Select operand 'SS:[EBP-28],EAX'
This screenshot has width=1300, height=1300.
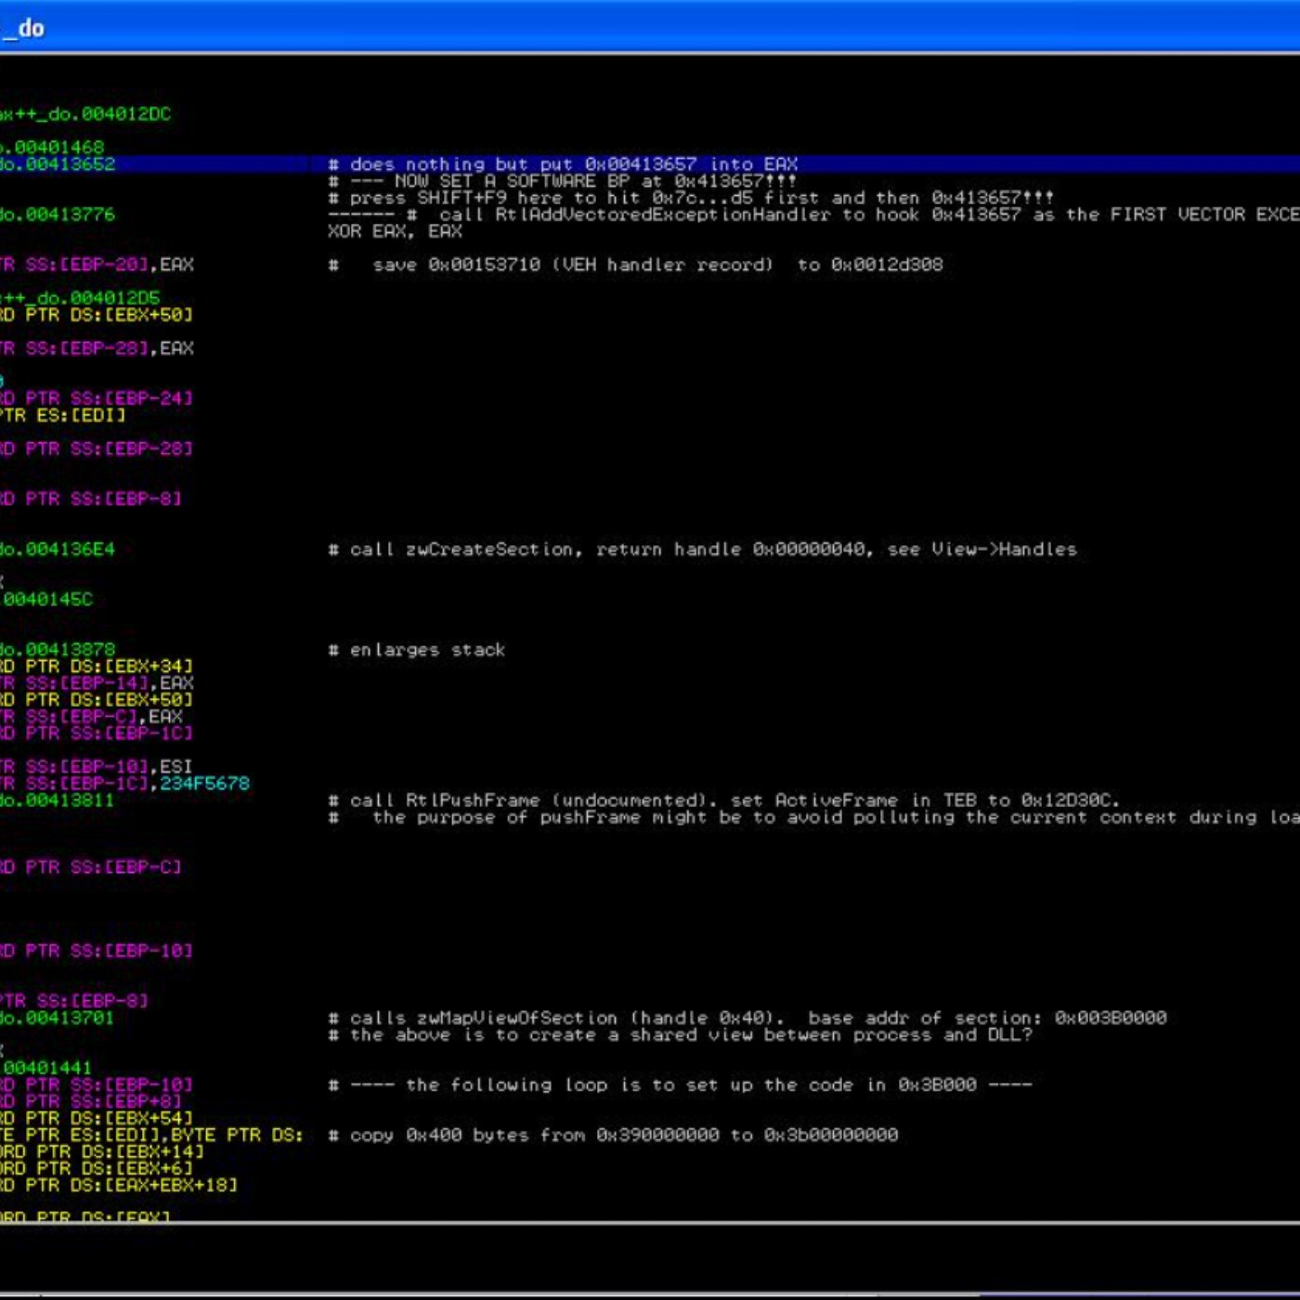point(110,348)
